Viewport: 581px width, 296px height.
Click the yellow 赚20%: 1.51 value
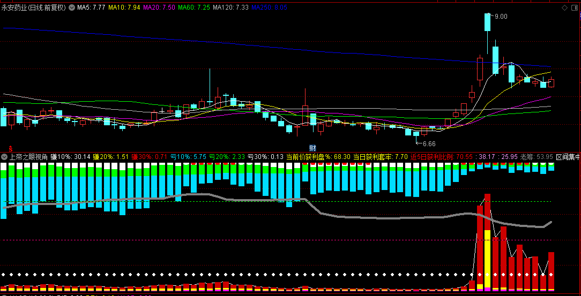[x=111, y=157]
